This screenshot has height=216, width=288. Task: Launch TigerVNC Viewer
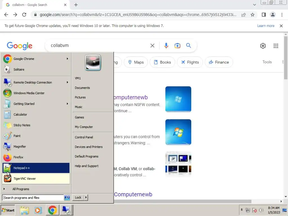point(36,179)
